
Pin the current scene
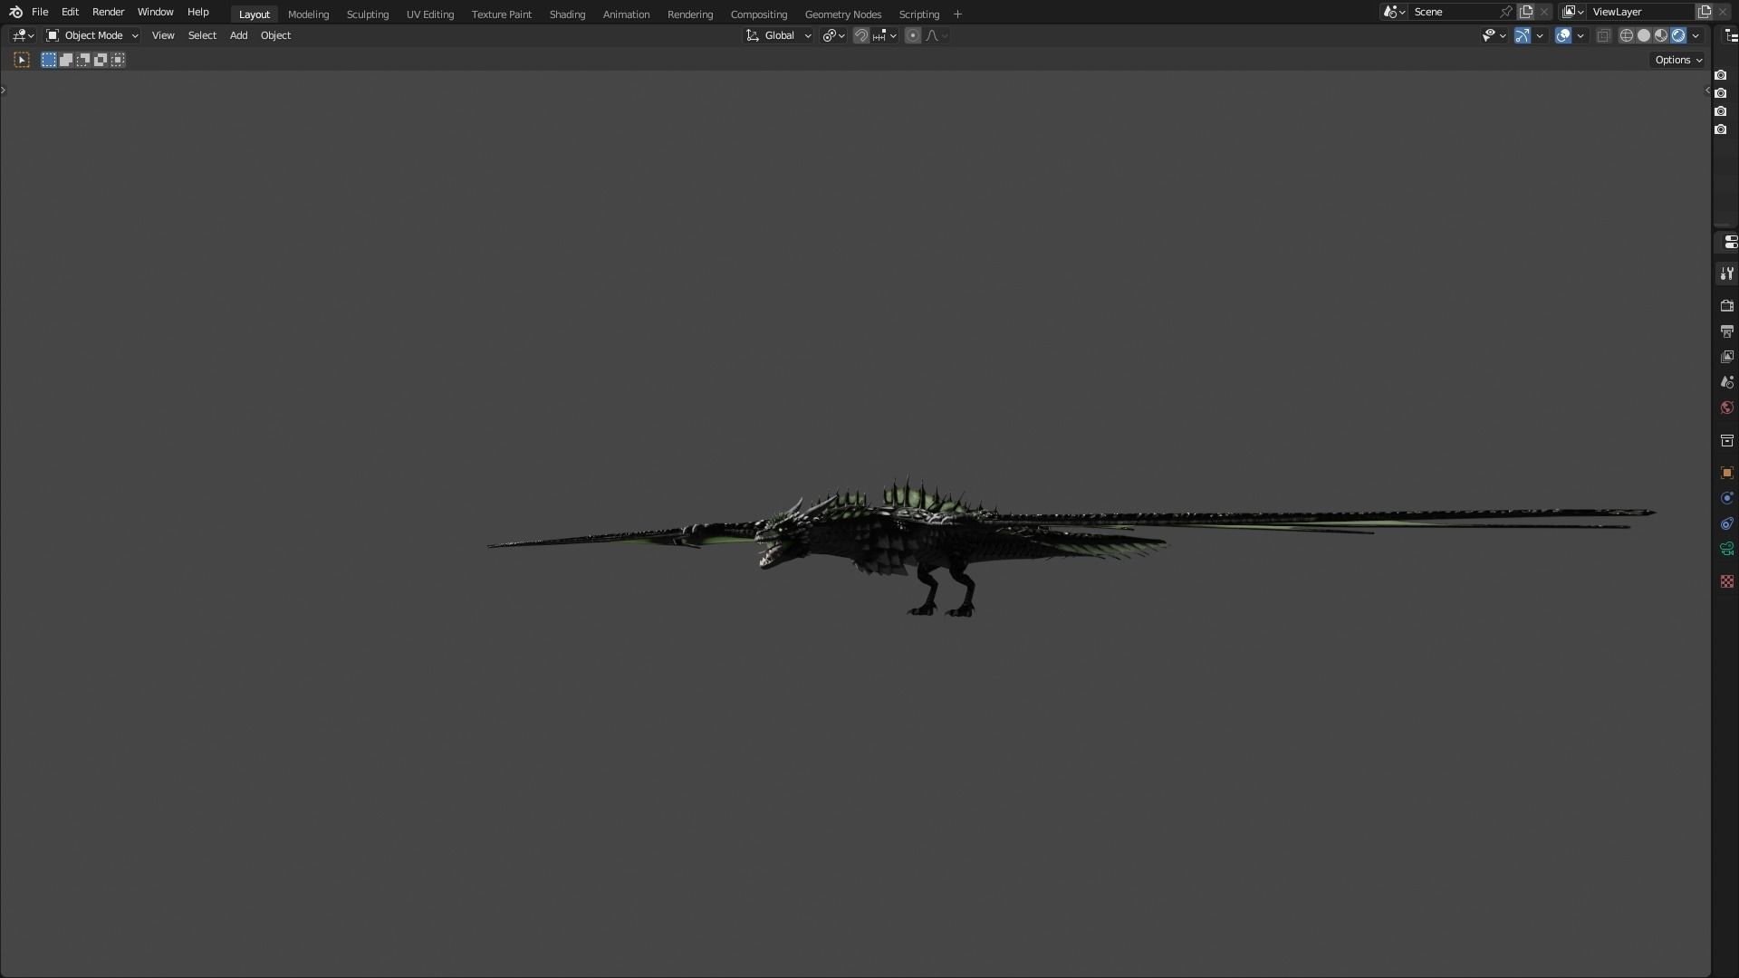pyautogui.click(x=1506, y=12)
